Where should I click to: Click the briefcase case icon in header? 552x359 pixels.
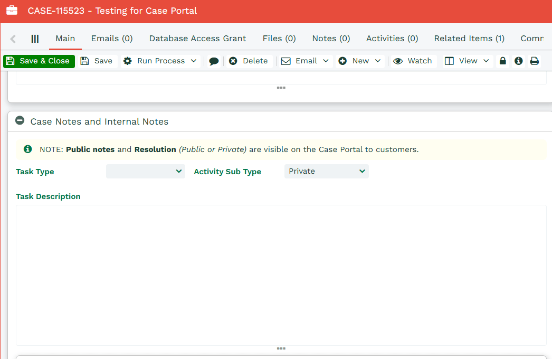point(12,10)
